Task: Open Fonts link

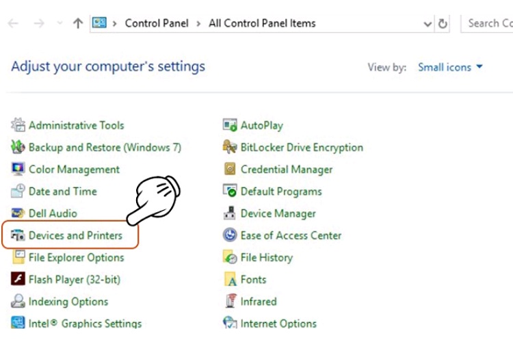Action: 254,280
